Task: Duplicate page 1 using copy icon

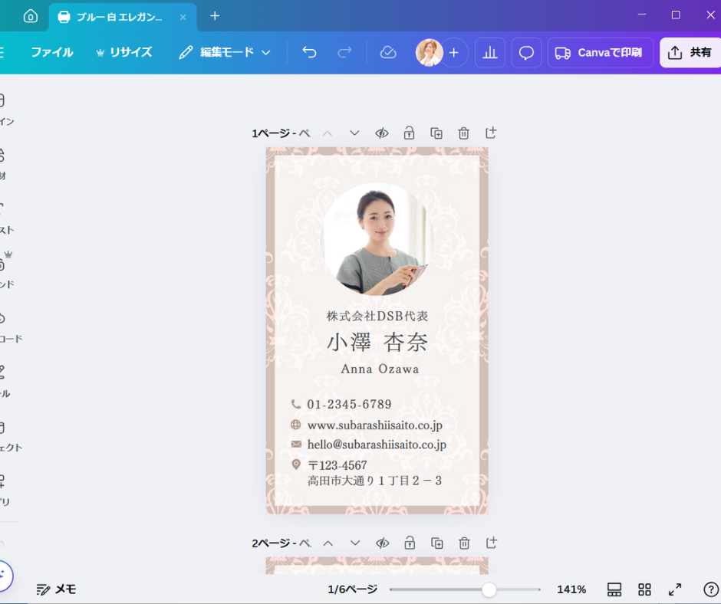Action: 436,133
